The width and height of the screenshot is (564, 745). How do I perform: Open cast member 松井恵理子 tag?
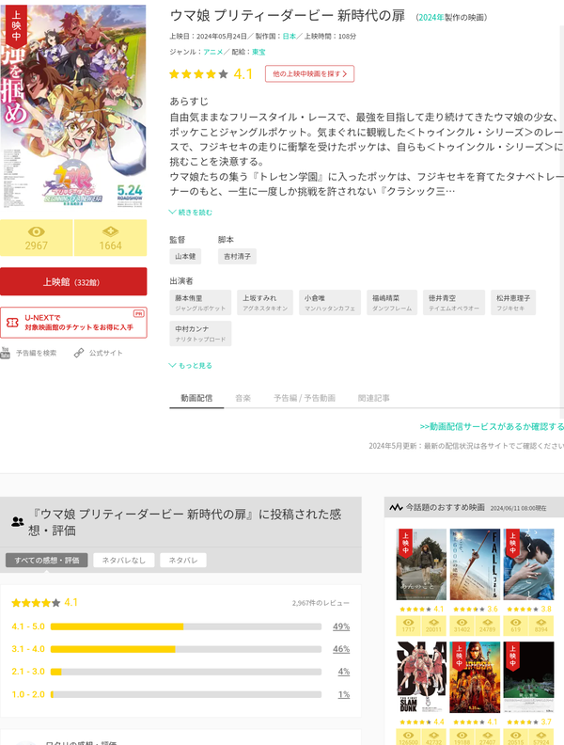click(513, 303)
